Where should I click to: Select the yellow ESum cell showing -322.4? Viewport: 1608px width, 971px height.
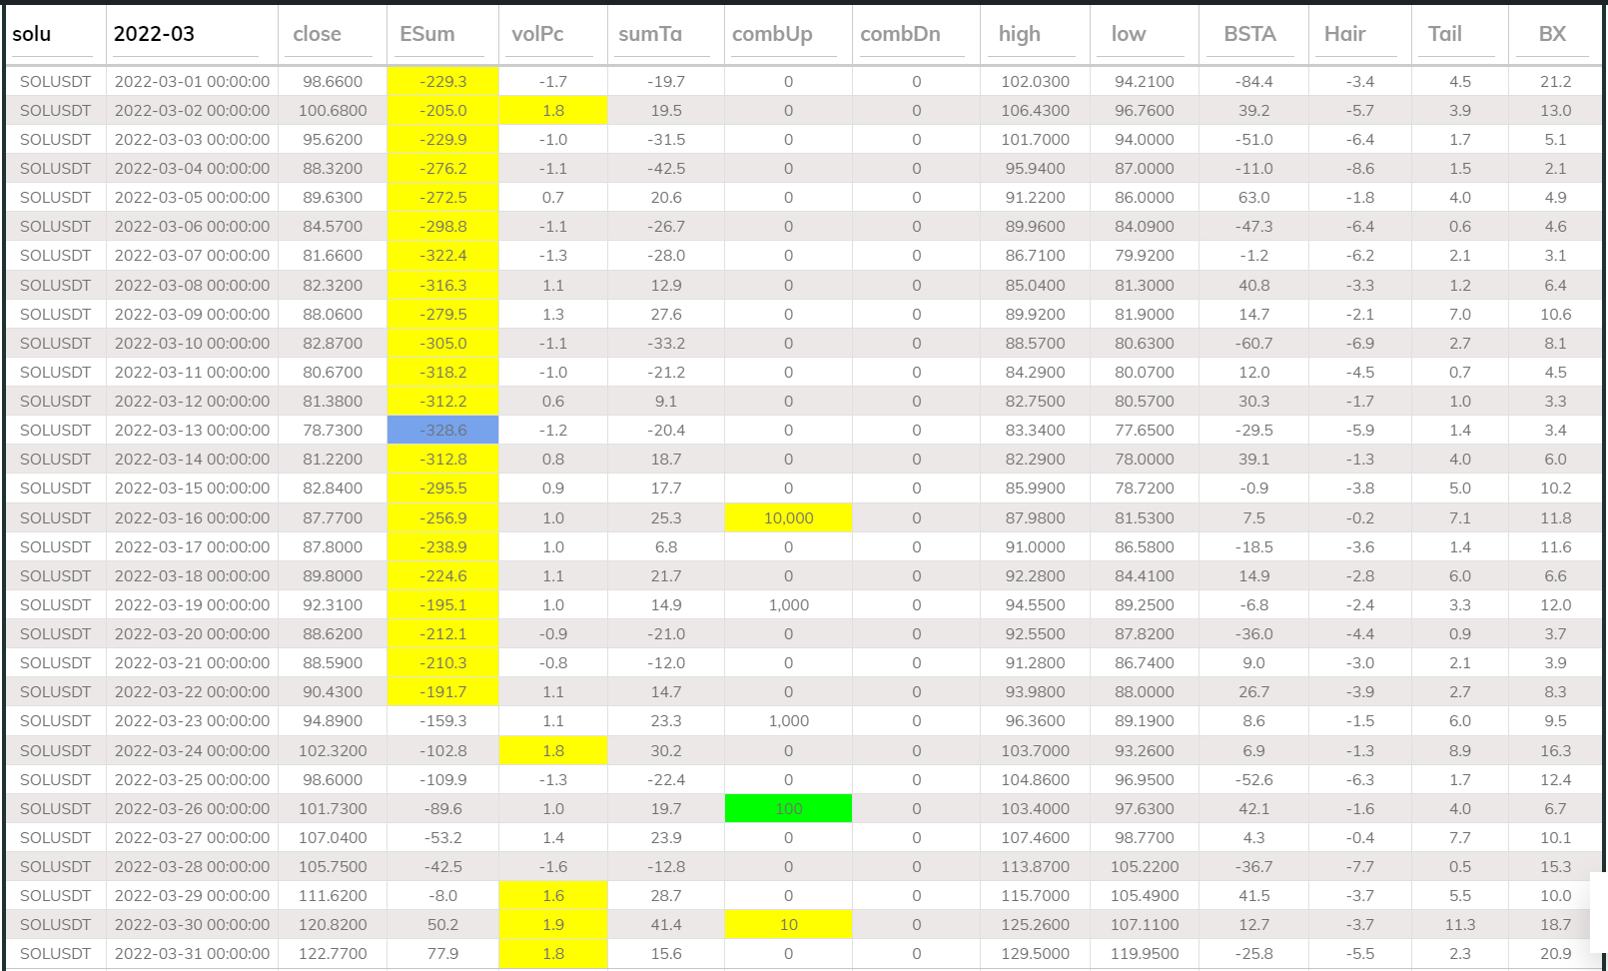pyautogui.click(x=442, y=256)
